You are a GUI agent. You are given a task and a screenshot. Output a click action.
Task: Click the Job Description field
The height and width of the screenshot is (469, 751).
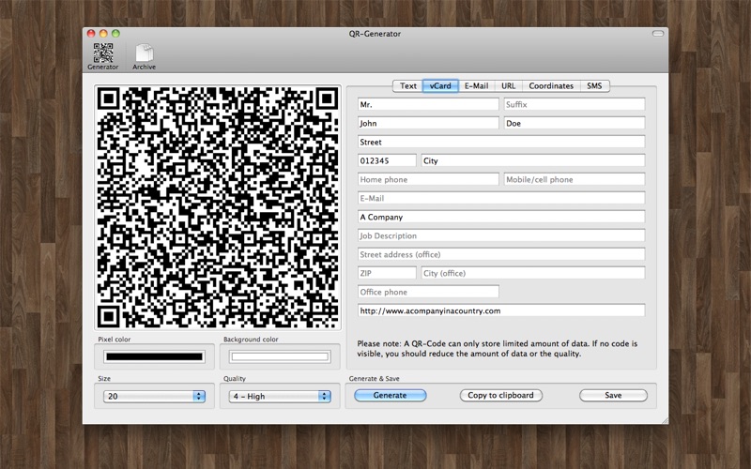click(x=500, y=235)
